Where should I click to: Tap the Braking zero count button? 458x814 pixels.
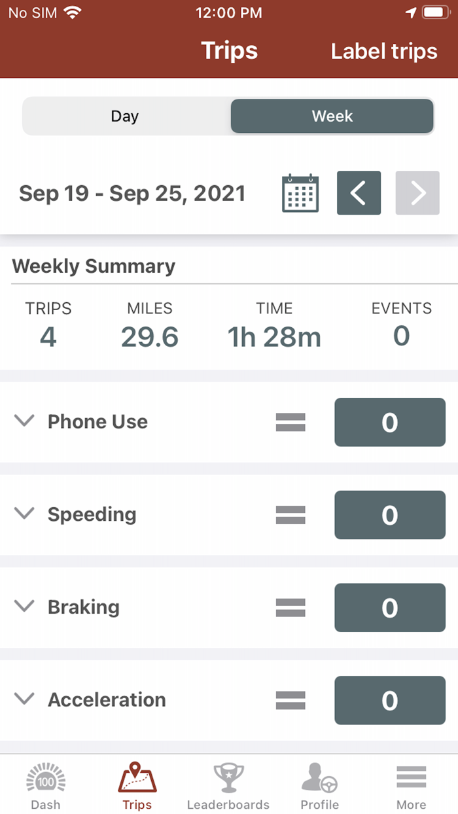(x=389, y=607)
